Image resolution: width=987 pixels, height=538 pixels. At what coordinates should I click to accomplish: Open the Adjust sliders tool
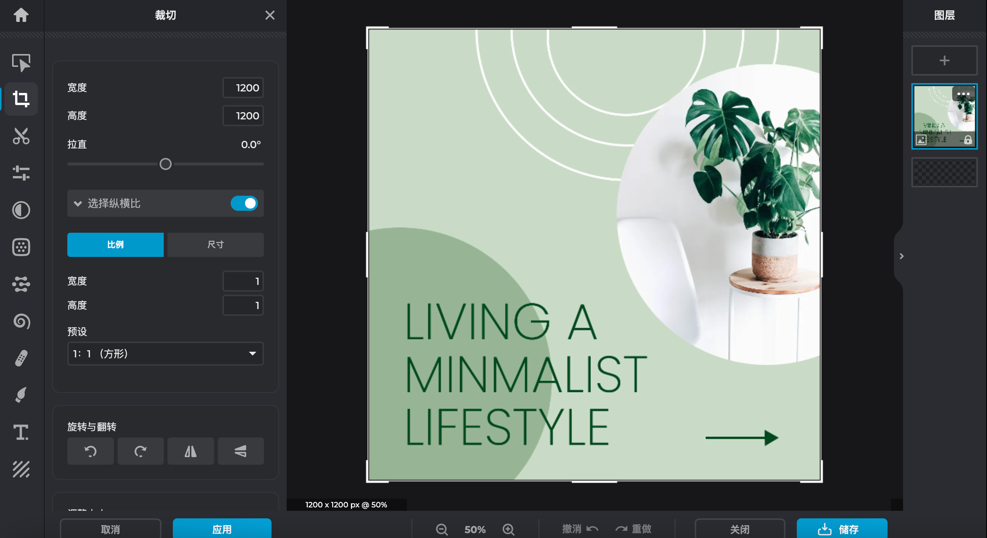[x=21, y=173]
